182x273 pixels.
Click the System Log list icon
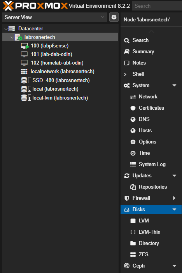[133, 164]
